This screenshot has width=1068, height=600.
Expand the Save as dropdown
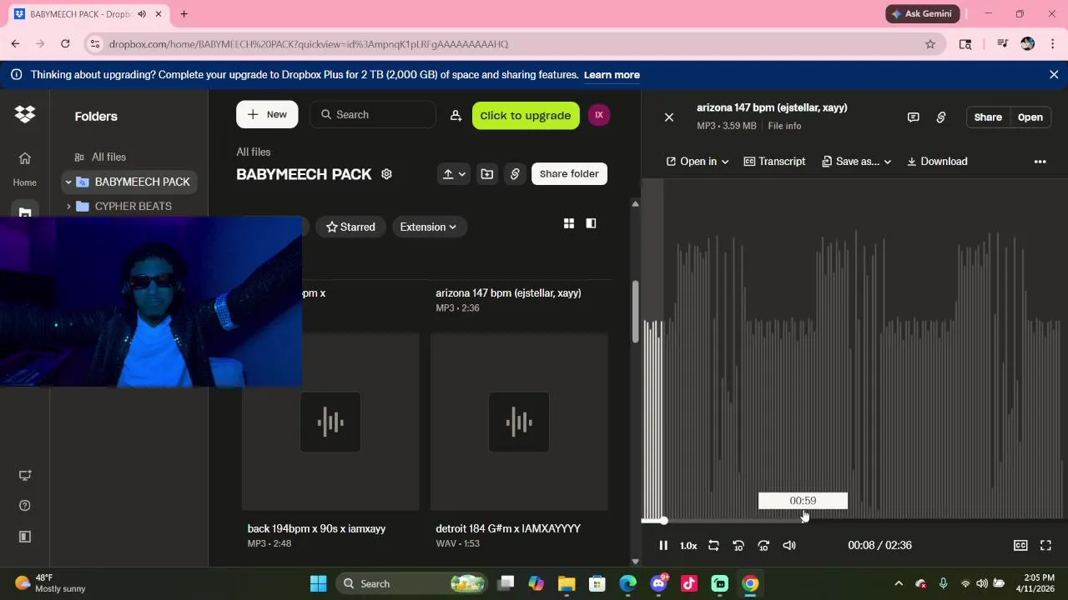pos(857,162)
